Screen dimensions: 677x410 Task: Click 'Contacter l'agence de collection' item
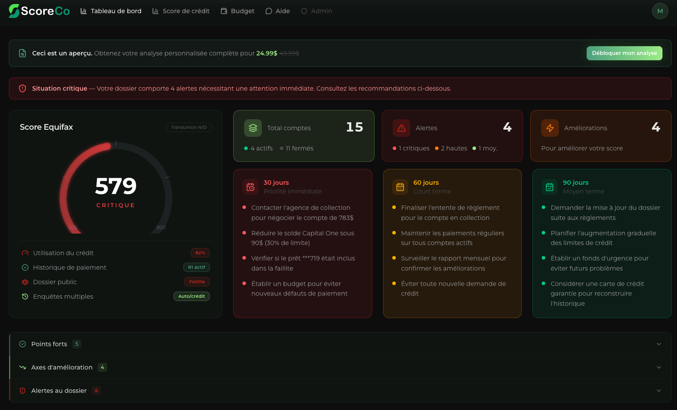click(302, 213)
